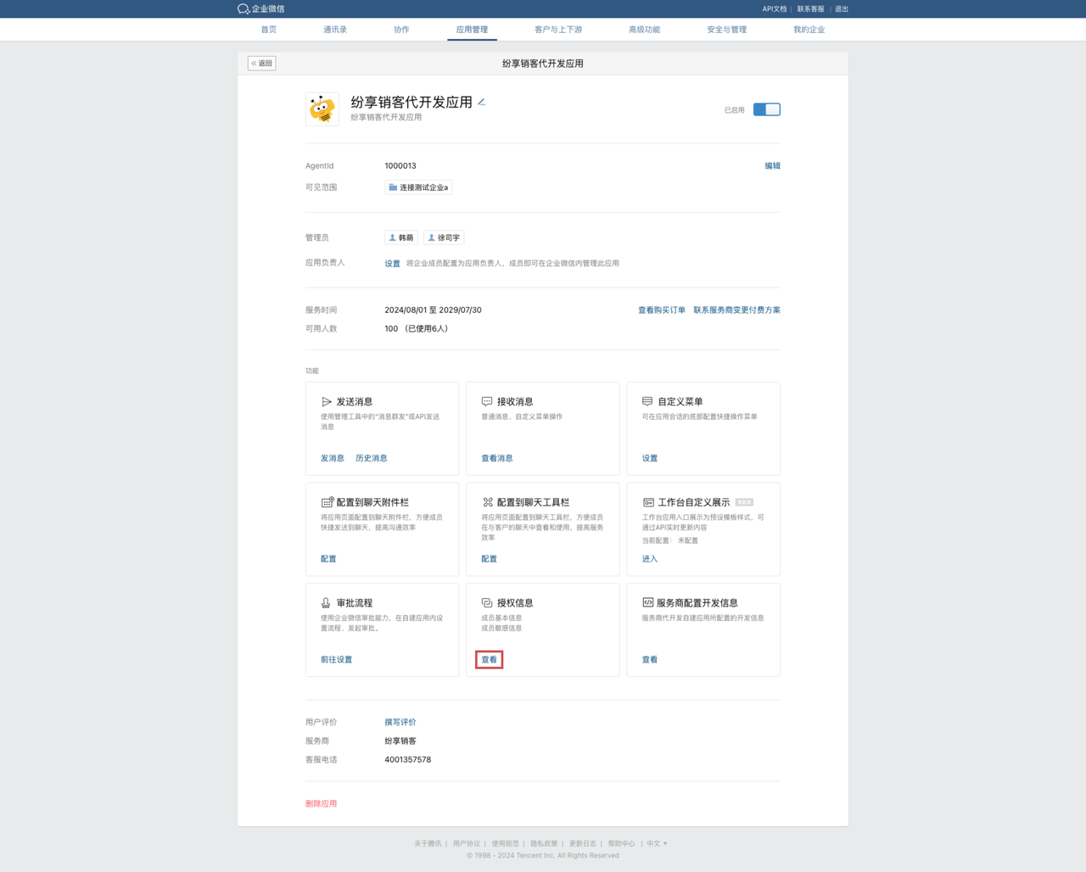Open the 客户与上下游 tab

558,30
